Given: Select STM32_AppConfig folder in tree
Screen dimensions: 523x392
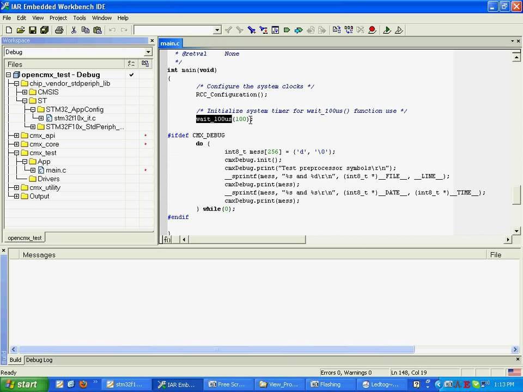Looking at the screenshot, I should tap(75, 109).
